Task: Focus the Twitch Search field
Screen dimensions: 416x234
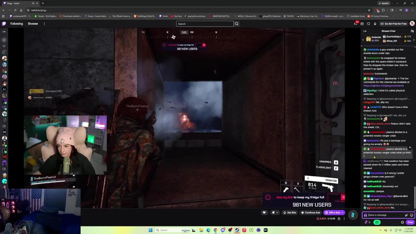Action: 205,24
